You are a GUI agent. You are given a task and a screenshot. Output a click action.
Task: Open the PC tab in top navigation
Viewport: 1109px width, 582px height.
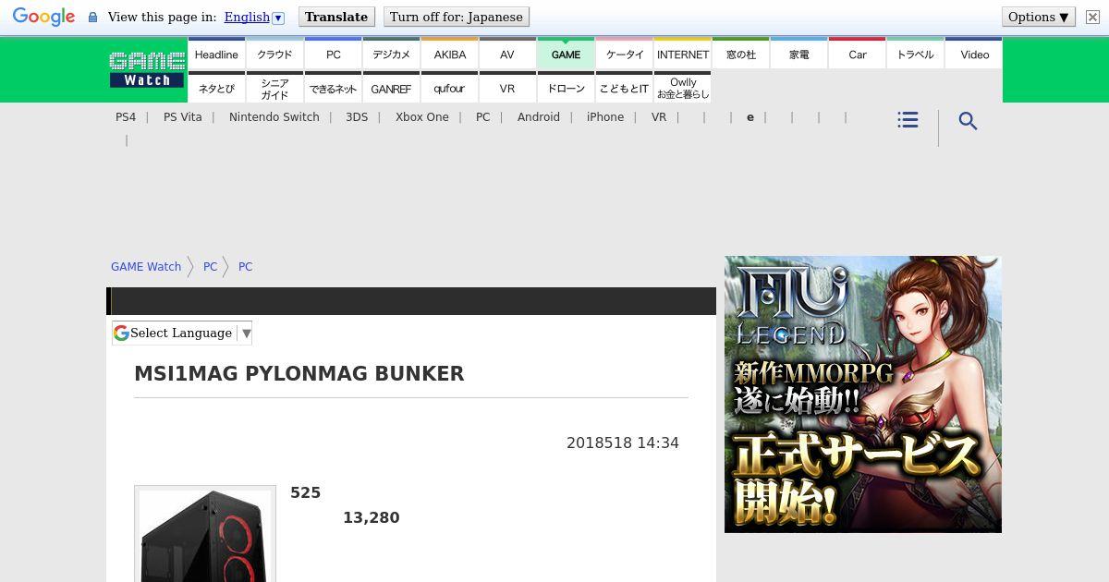(333, 55)
